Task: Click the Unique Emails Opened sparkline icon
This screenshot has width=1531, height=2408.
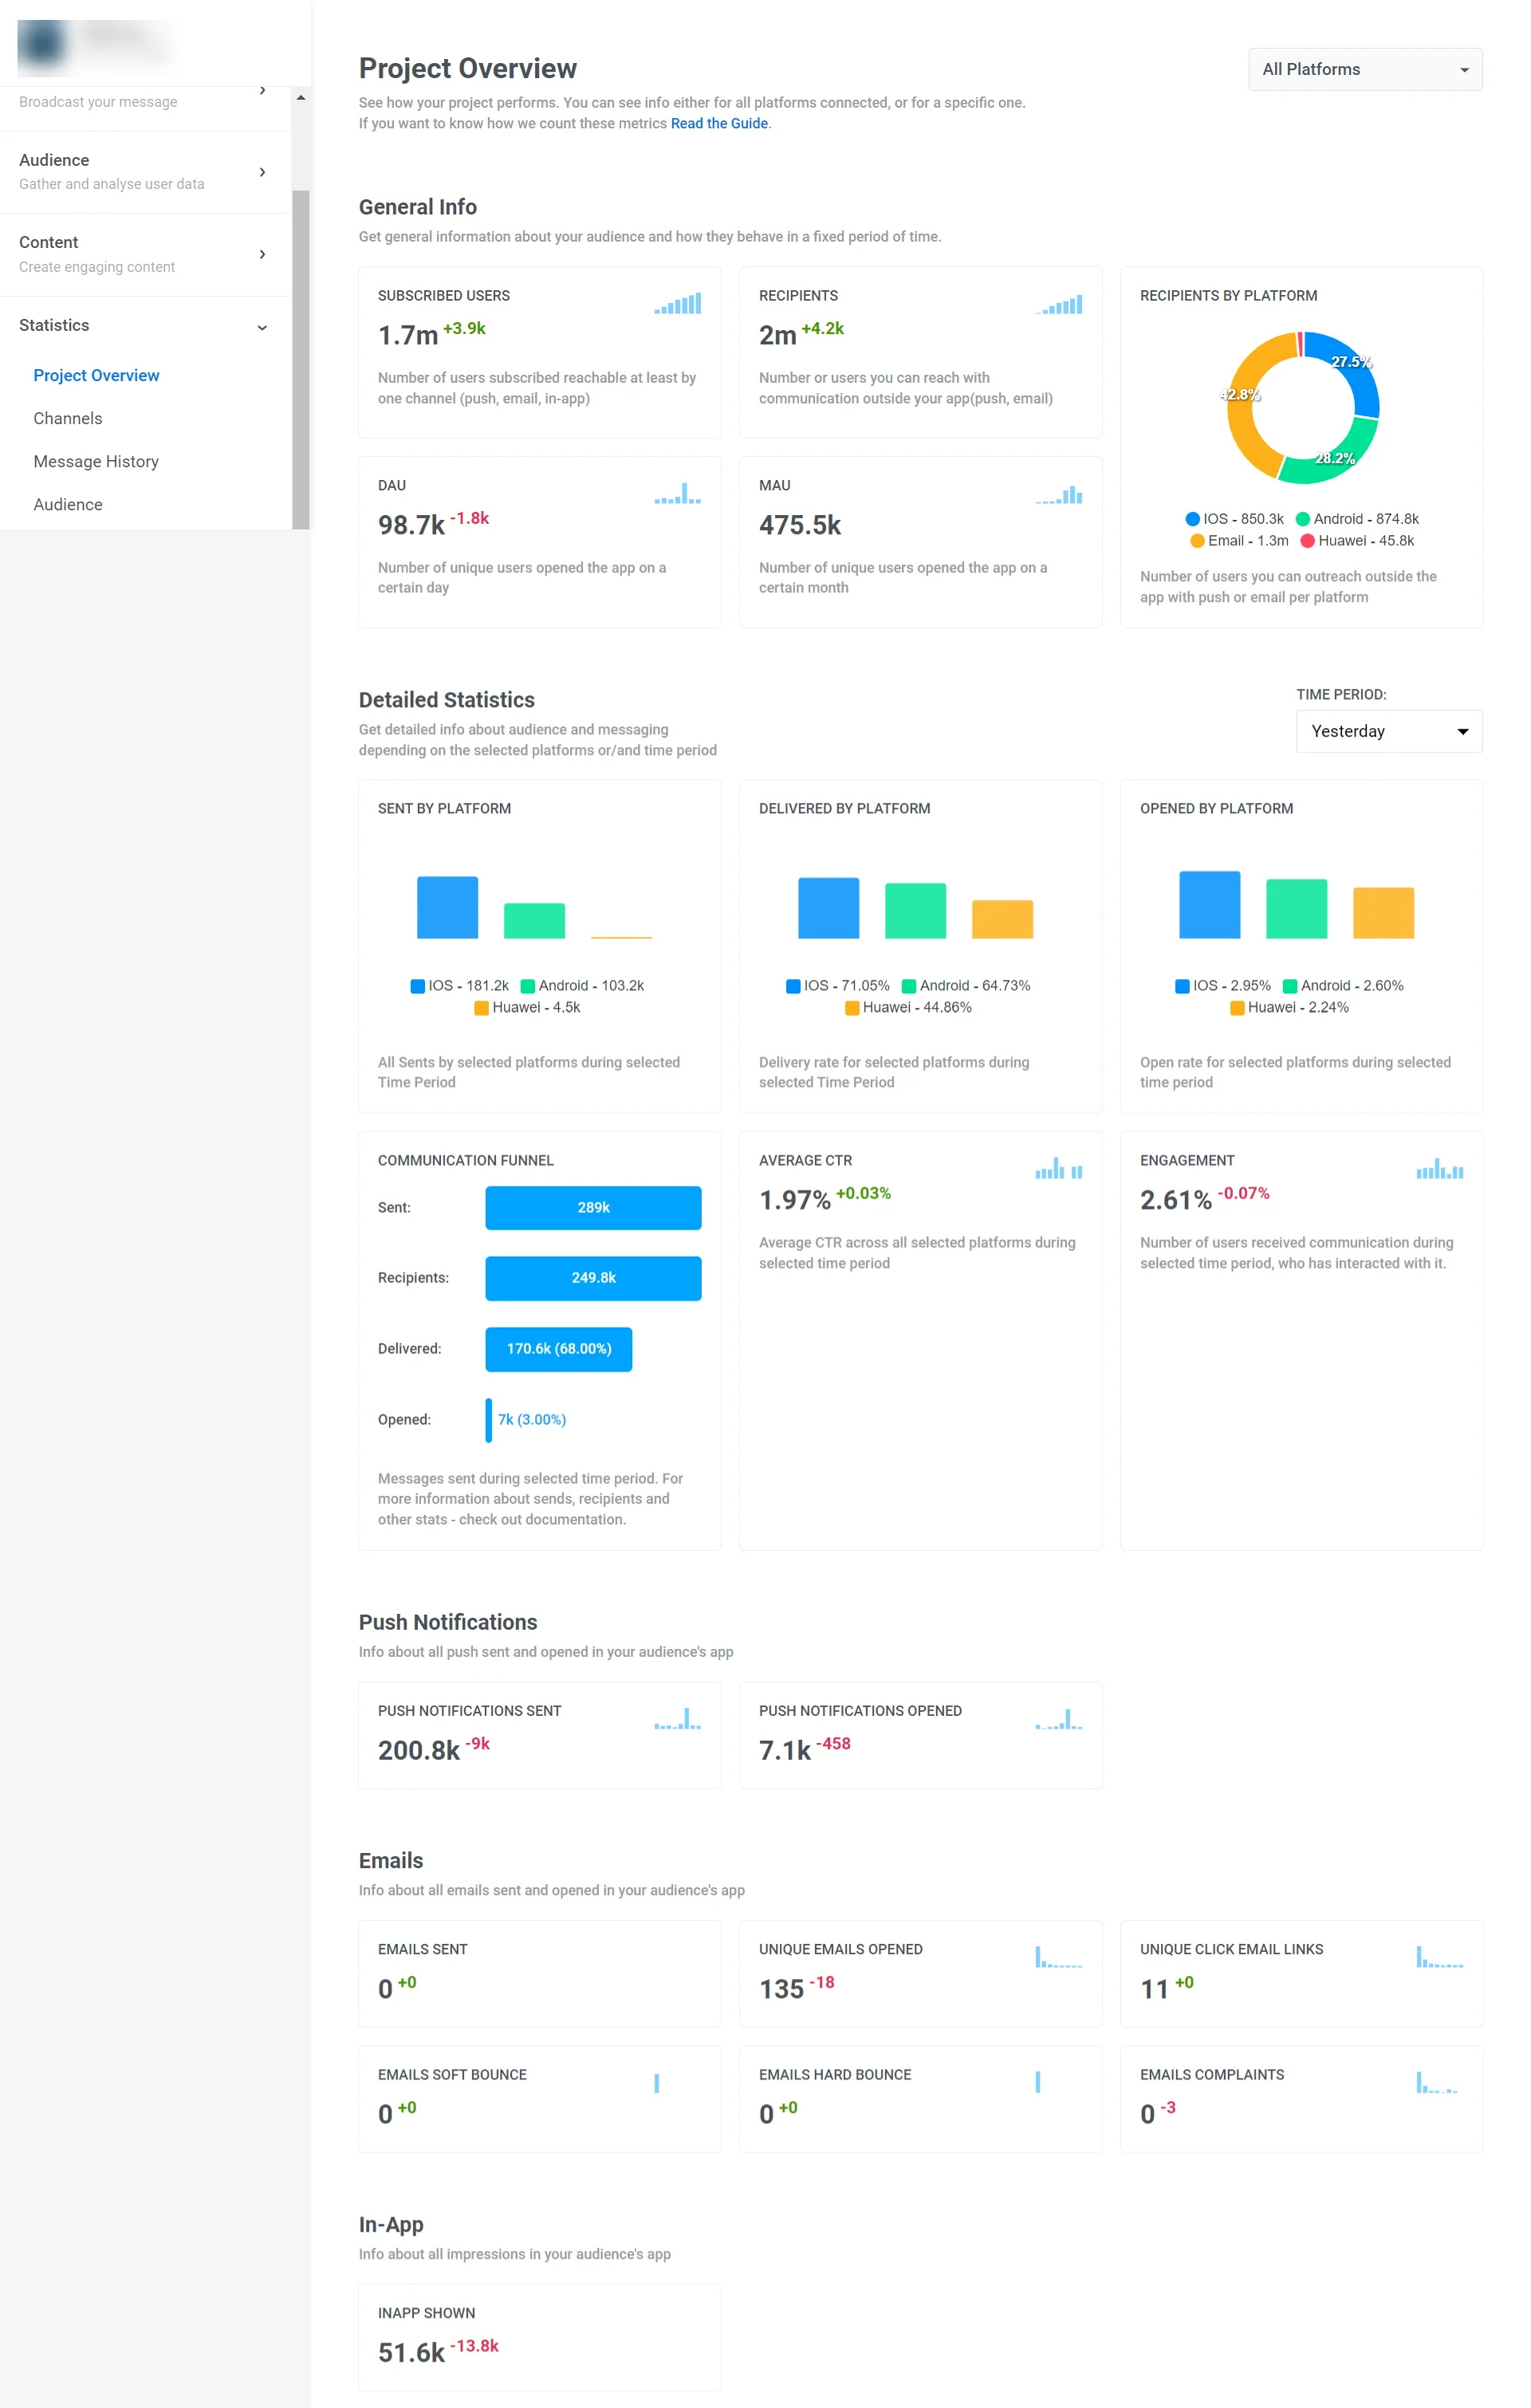Action: tap(1058, 1957)
